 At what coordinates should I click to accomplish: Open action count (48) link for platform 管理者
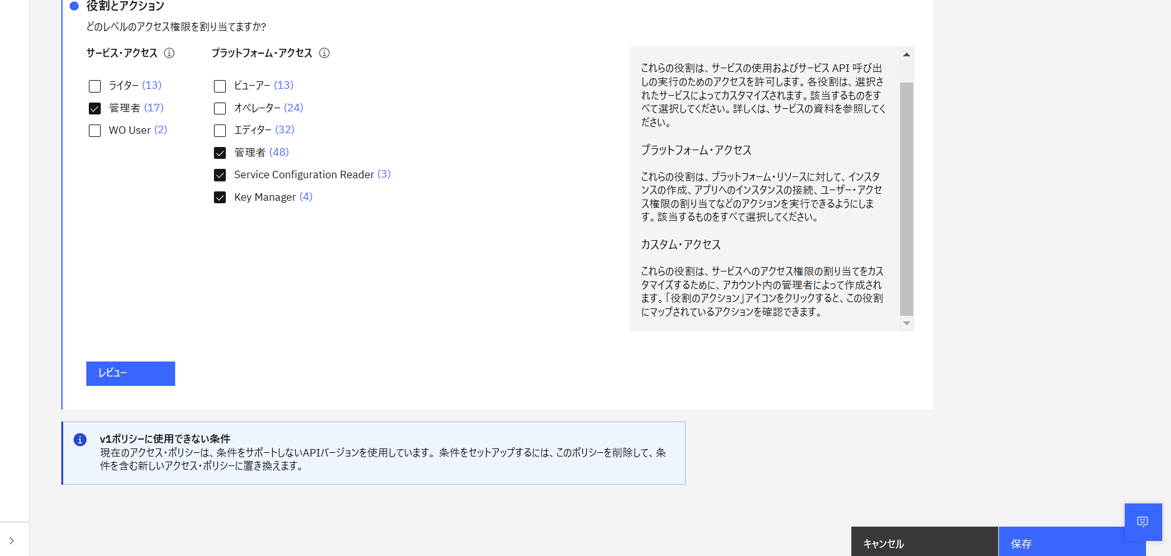(x=279, y=152)
